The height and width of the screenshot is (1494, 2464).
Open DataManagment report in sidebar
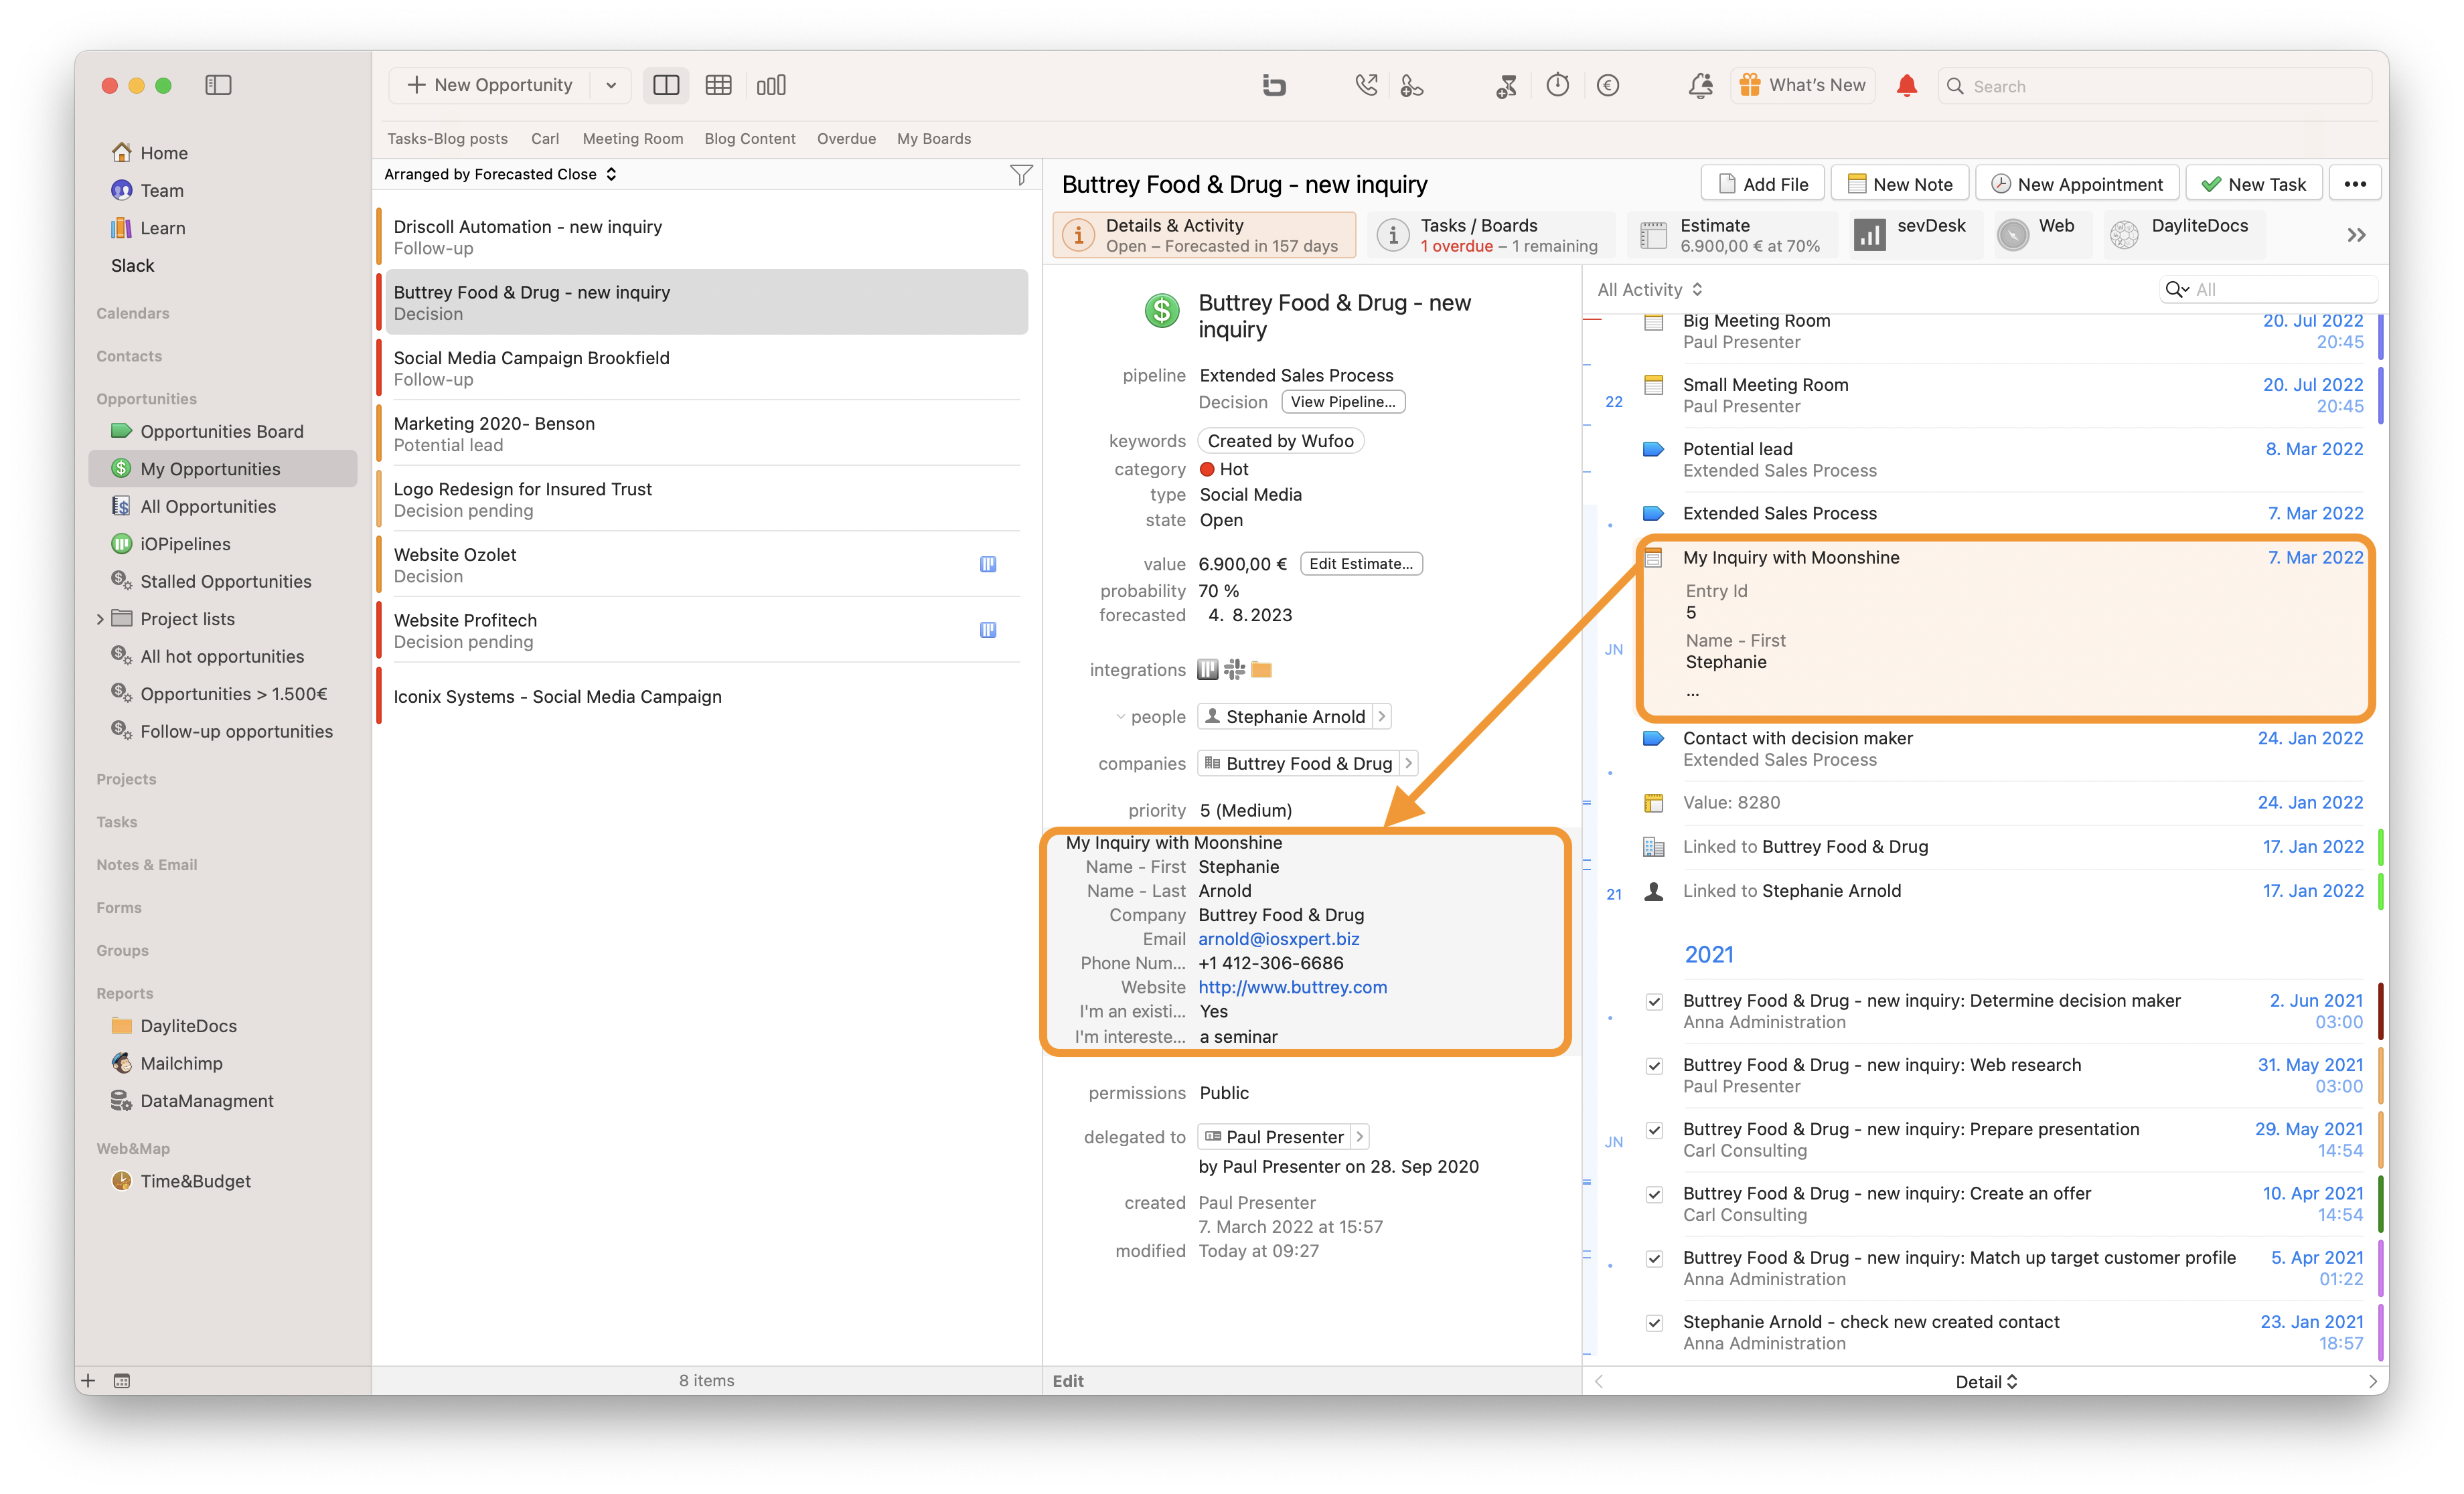(x=207, y=1101)
